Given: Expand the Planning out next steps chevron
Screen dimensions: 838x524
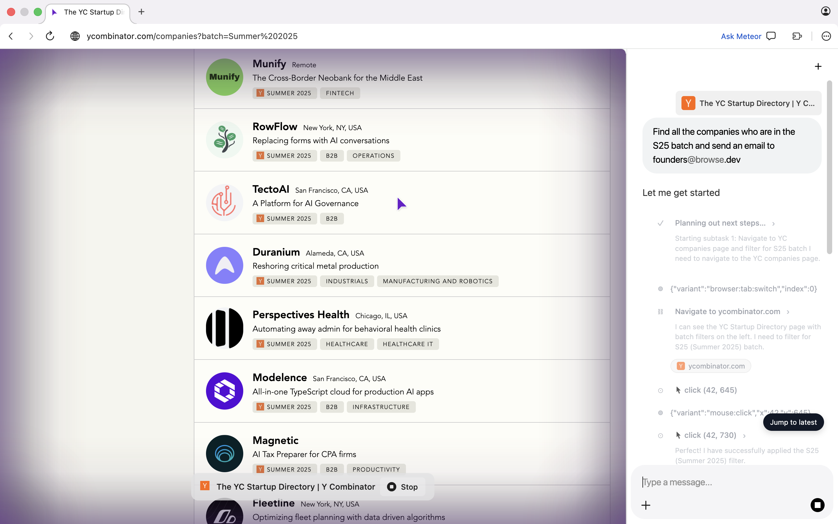Looking at the screenshot, I should click(x=773, y=224).
